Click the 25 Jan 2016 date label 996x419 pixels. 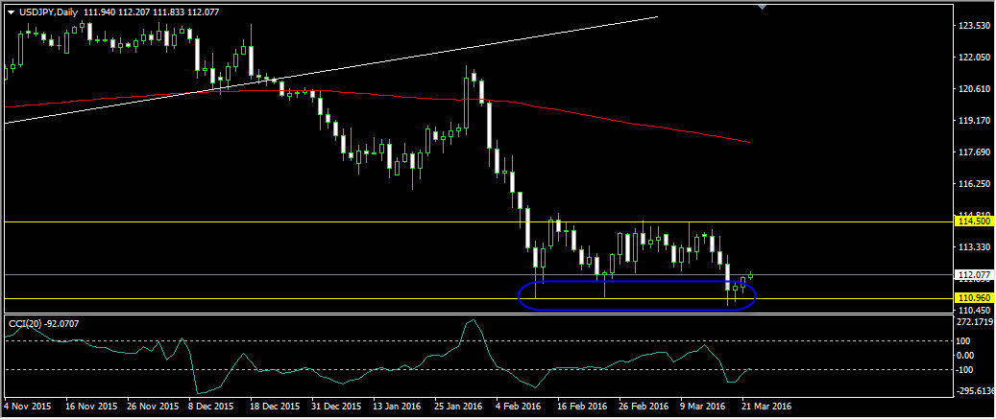click(459, 406)
